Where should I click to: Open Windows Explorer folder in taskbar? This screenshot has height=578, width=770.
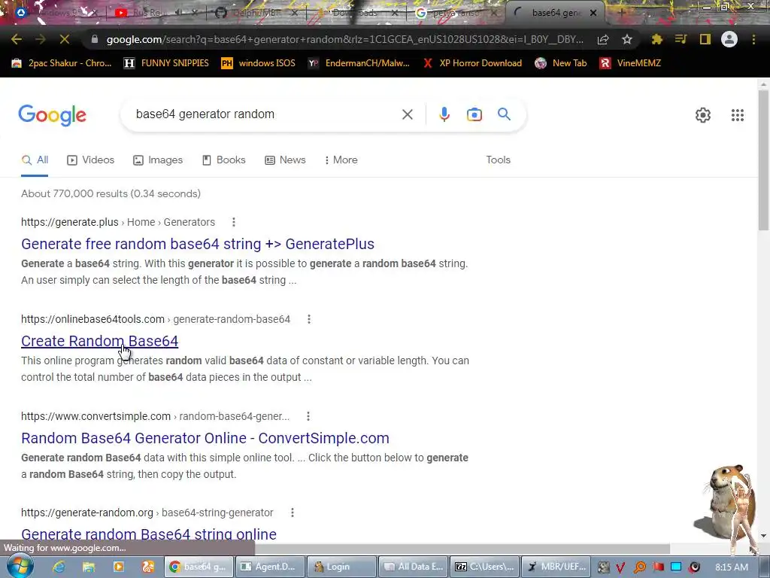(89, 567)
